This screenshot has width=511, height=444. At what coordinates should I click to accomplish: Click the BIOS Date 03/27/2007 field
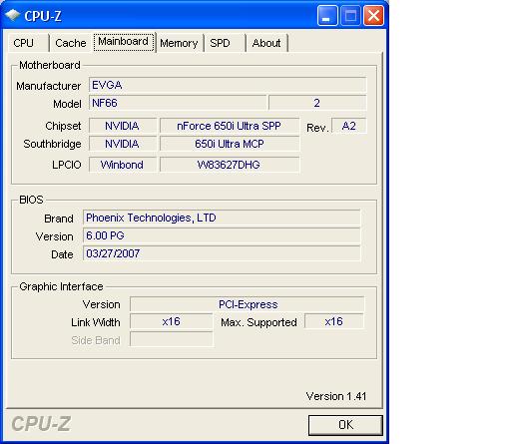[222, 253]
